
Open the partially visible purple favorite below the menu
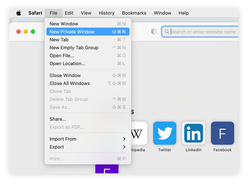coord(107,171)
